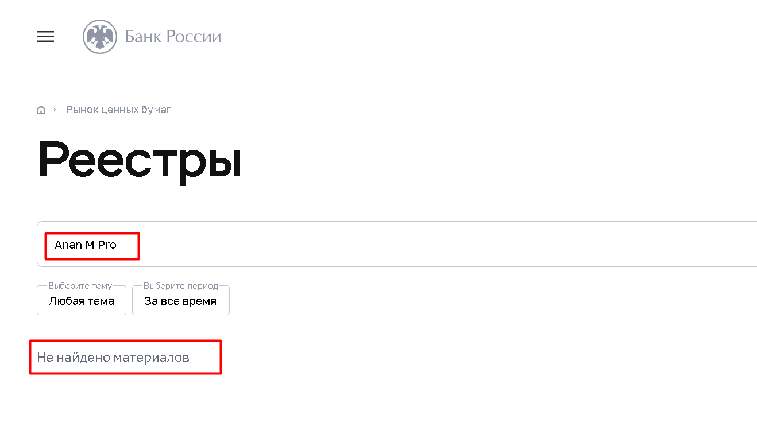Click the word "России" in header logo

coord(194,37)
